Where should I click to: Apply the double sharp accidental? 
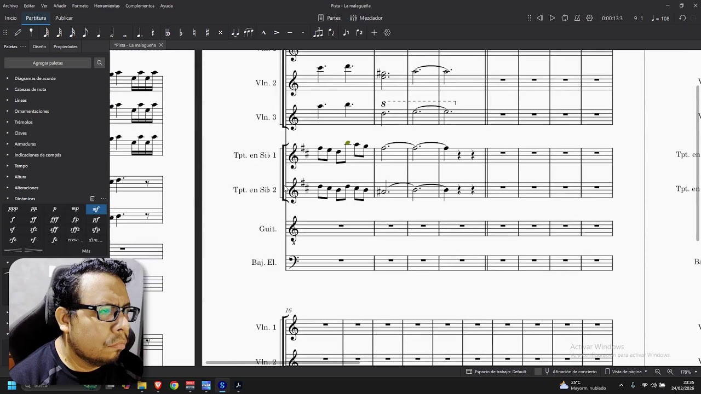click(x=221, y=33)
